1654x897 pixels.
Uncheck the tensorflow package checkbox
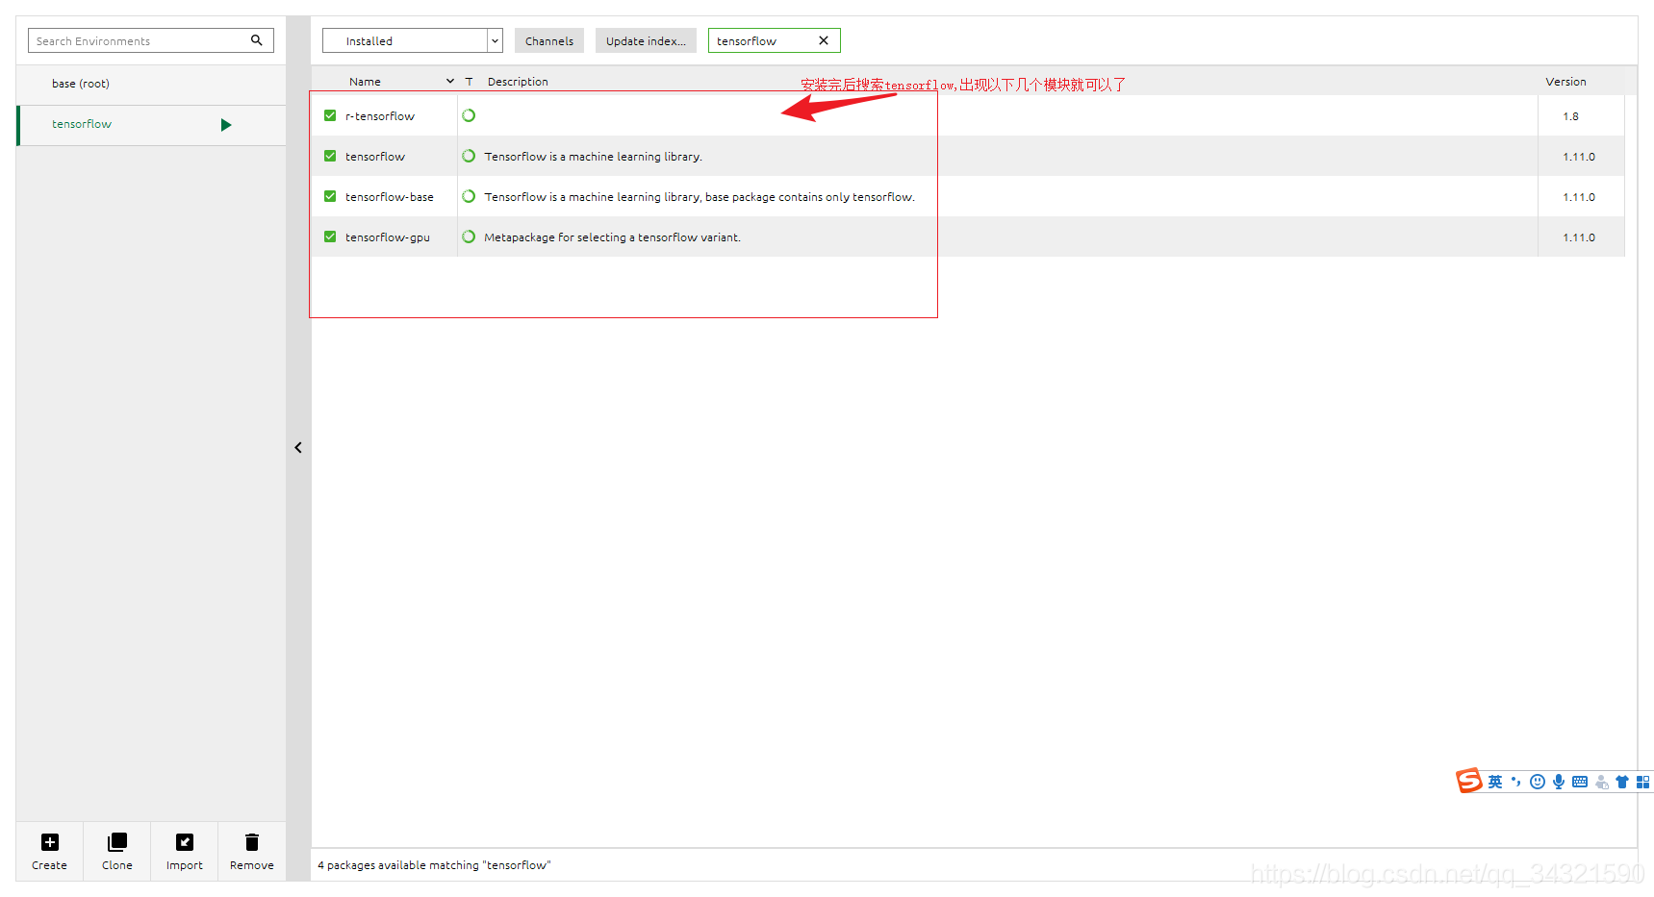point(330,156)
